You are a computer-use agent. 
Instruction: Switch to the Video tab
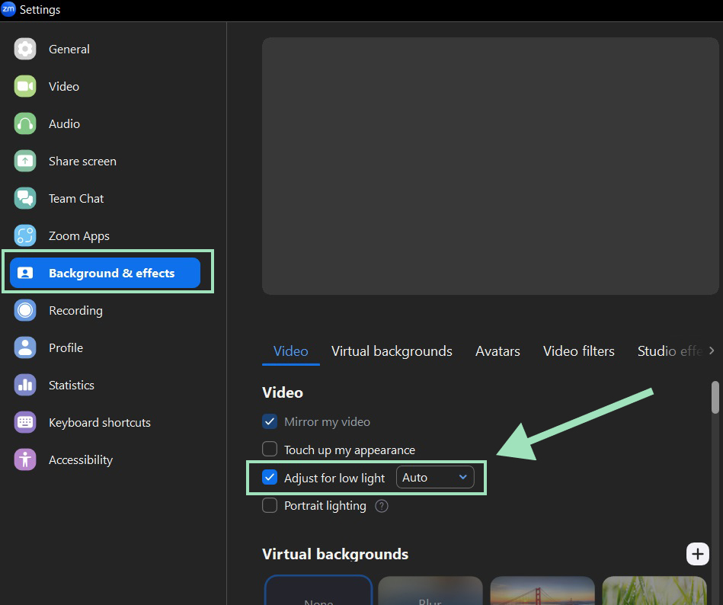[x=290, y=351]
